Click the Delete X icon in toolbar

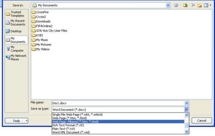pyautogui.click(x=193, y=5)
